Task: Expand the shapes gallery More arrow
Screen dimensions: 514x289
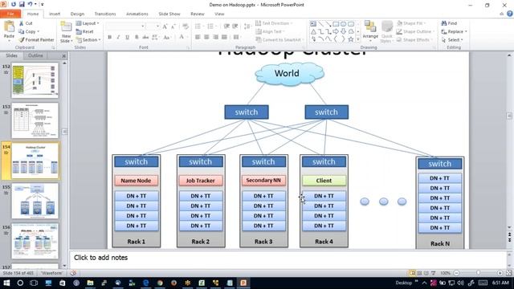Action: (358, 39)
